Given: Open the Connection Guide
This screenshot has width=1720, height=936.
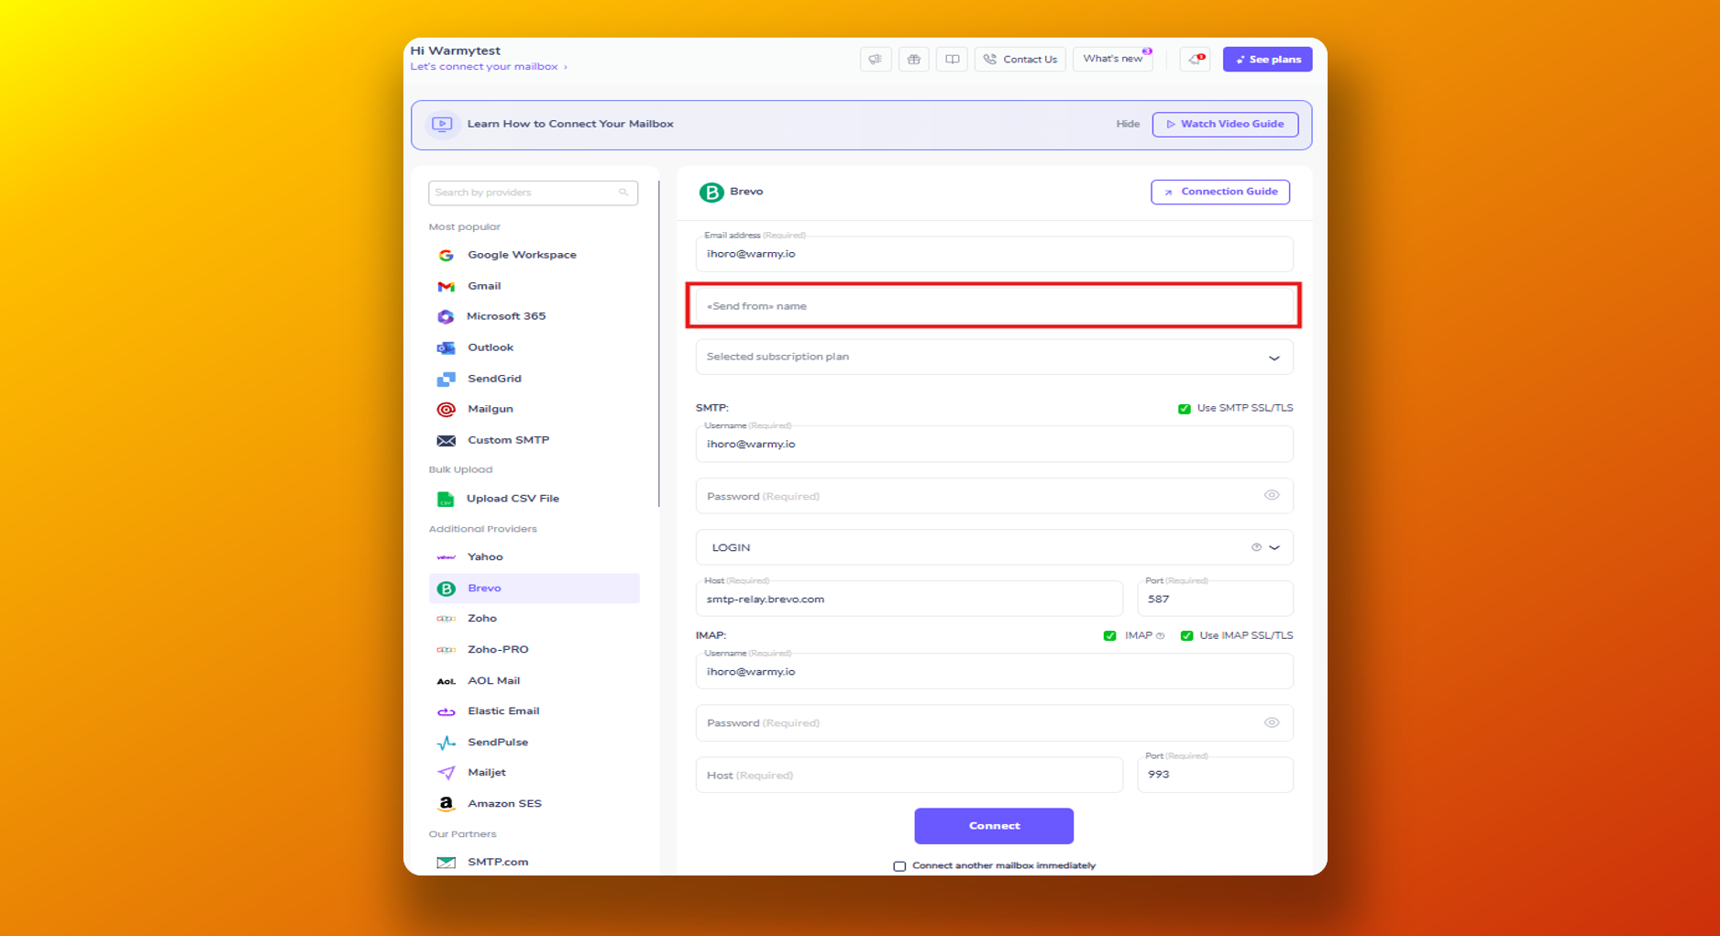Looking at the screenshot, I should [x=1220, y=192].
